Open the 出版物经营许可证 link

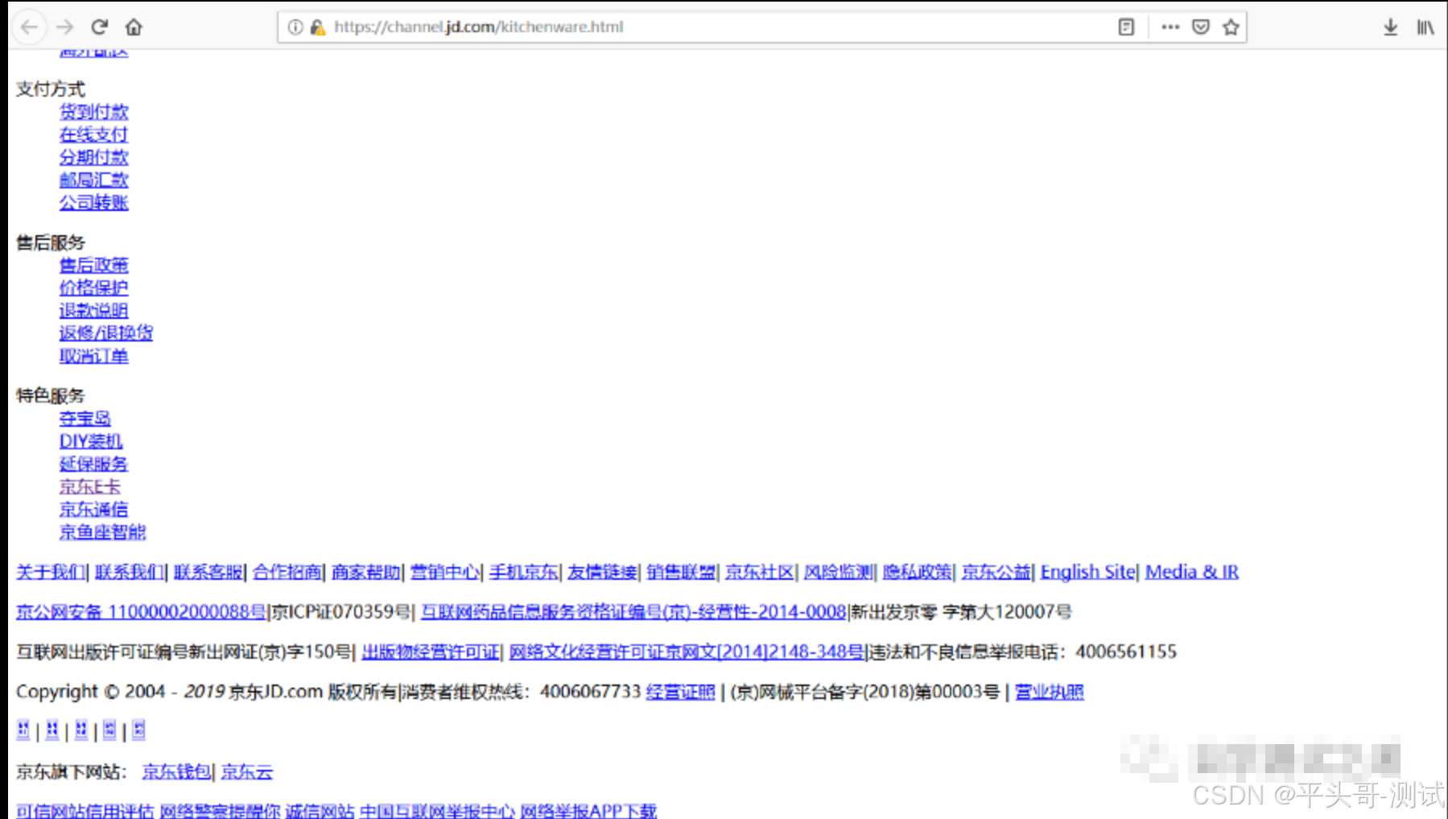[x=431, y=651]
